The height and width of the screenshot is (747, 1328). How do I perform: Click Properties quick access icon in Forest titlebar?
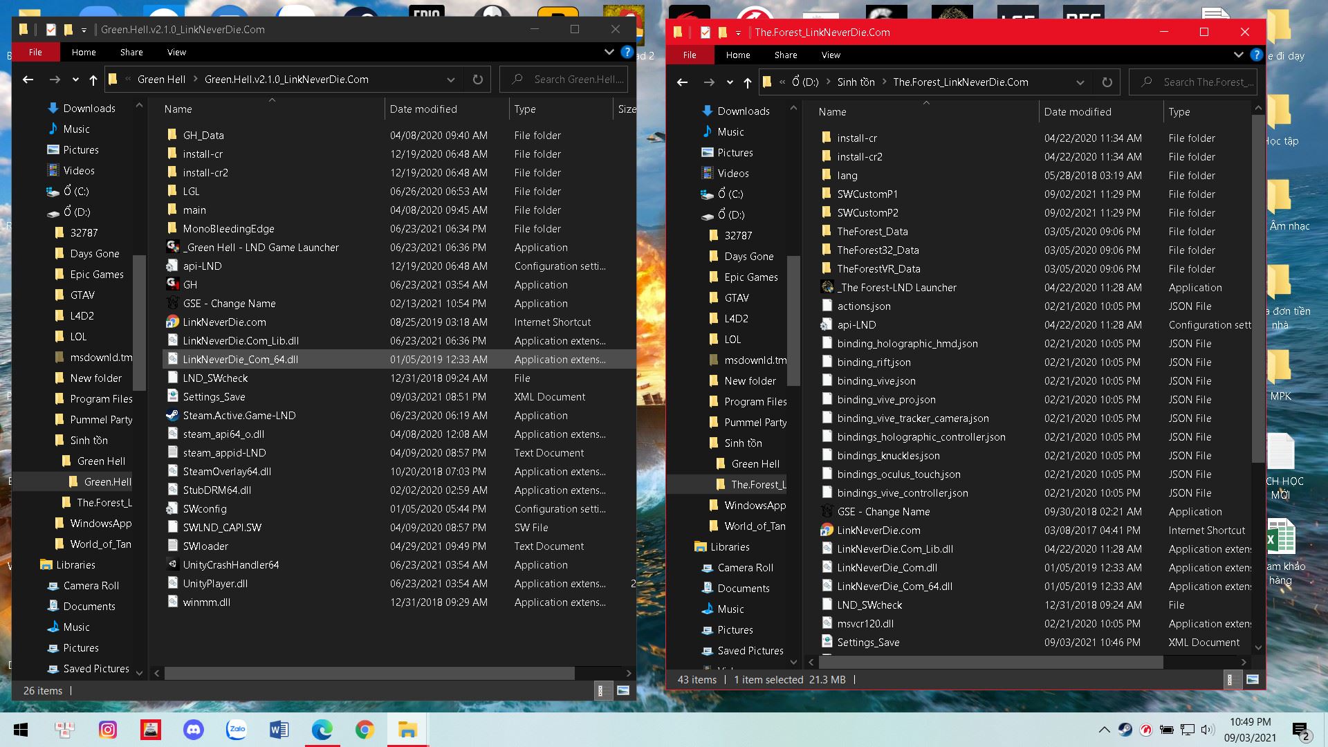point(705,33)
